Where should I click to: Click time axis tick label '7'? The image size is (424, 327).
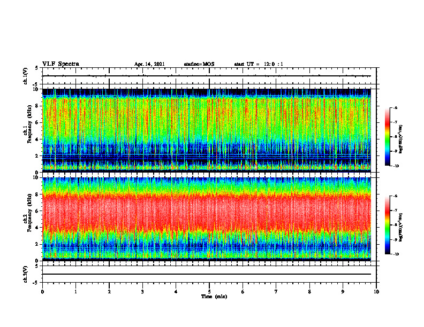point(276,292)
